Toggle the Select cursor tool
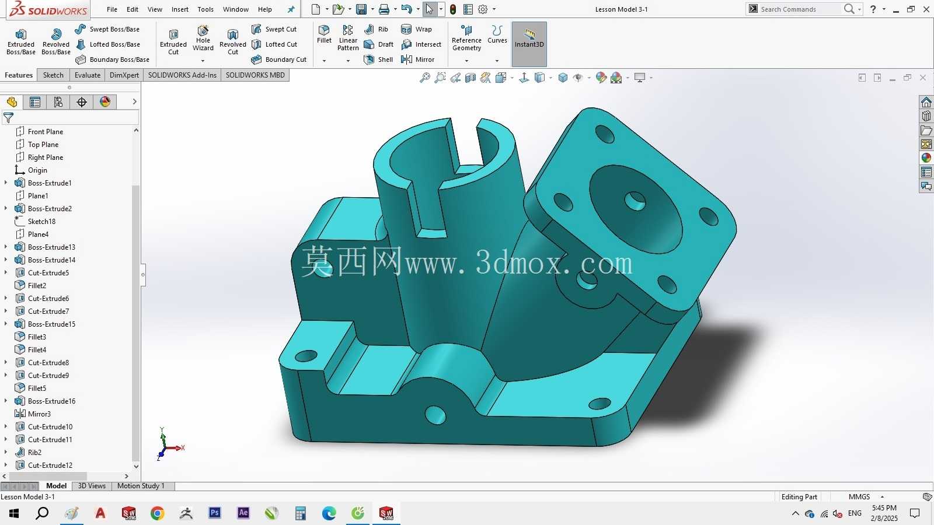 click(x=429, y=9)
